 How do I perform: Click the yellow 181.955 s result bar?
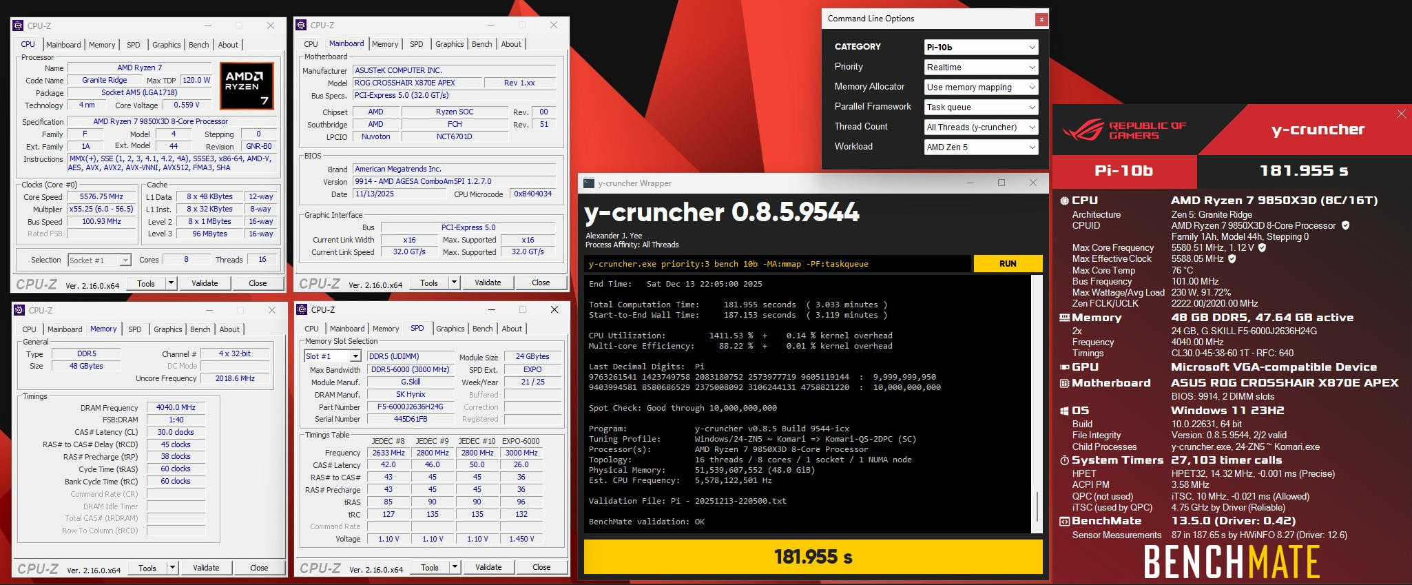[813, 557]
